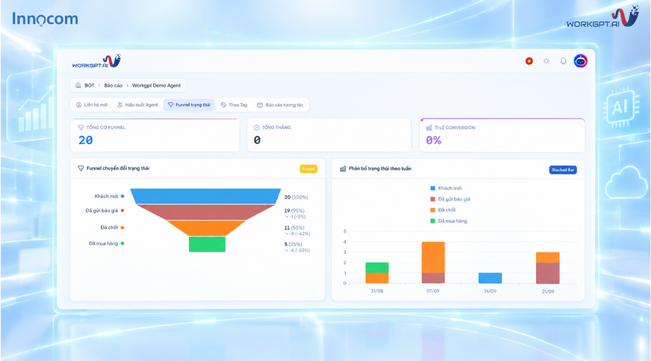Image resolution: width=651 pixels, height=361 pixels.
Task: Click the funnel icon next to Funnel chuyển đổi trạng thái
Action: (x=81, y=168)
